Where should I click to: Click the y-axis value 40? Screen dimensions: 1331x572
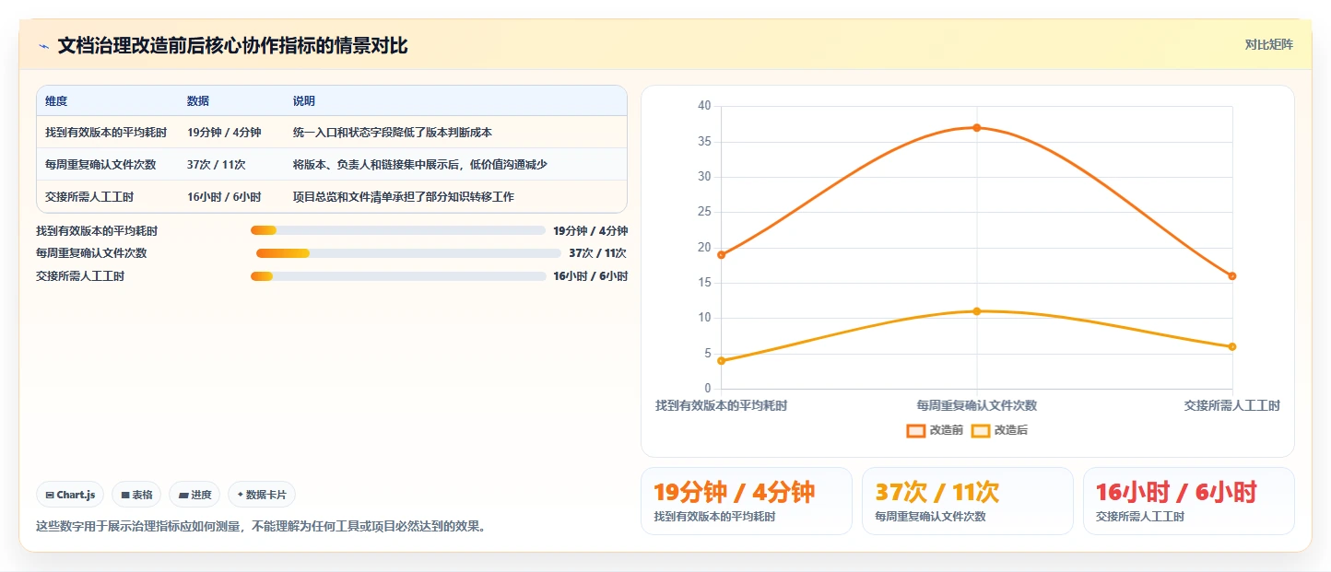click(x=704, y=106)
